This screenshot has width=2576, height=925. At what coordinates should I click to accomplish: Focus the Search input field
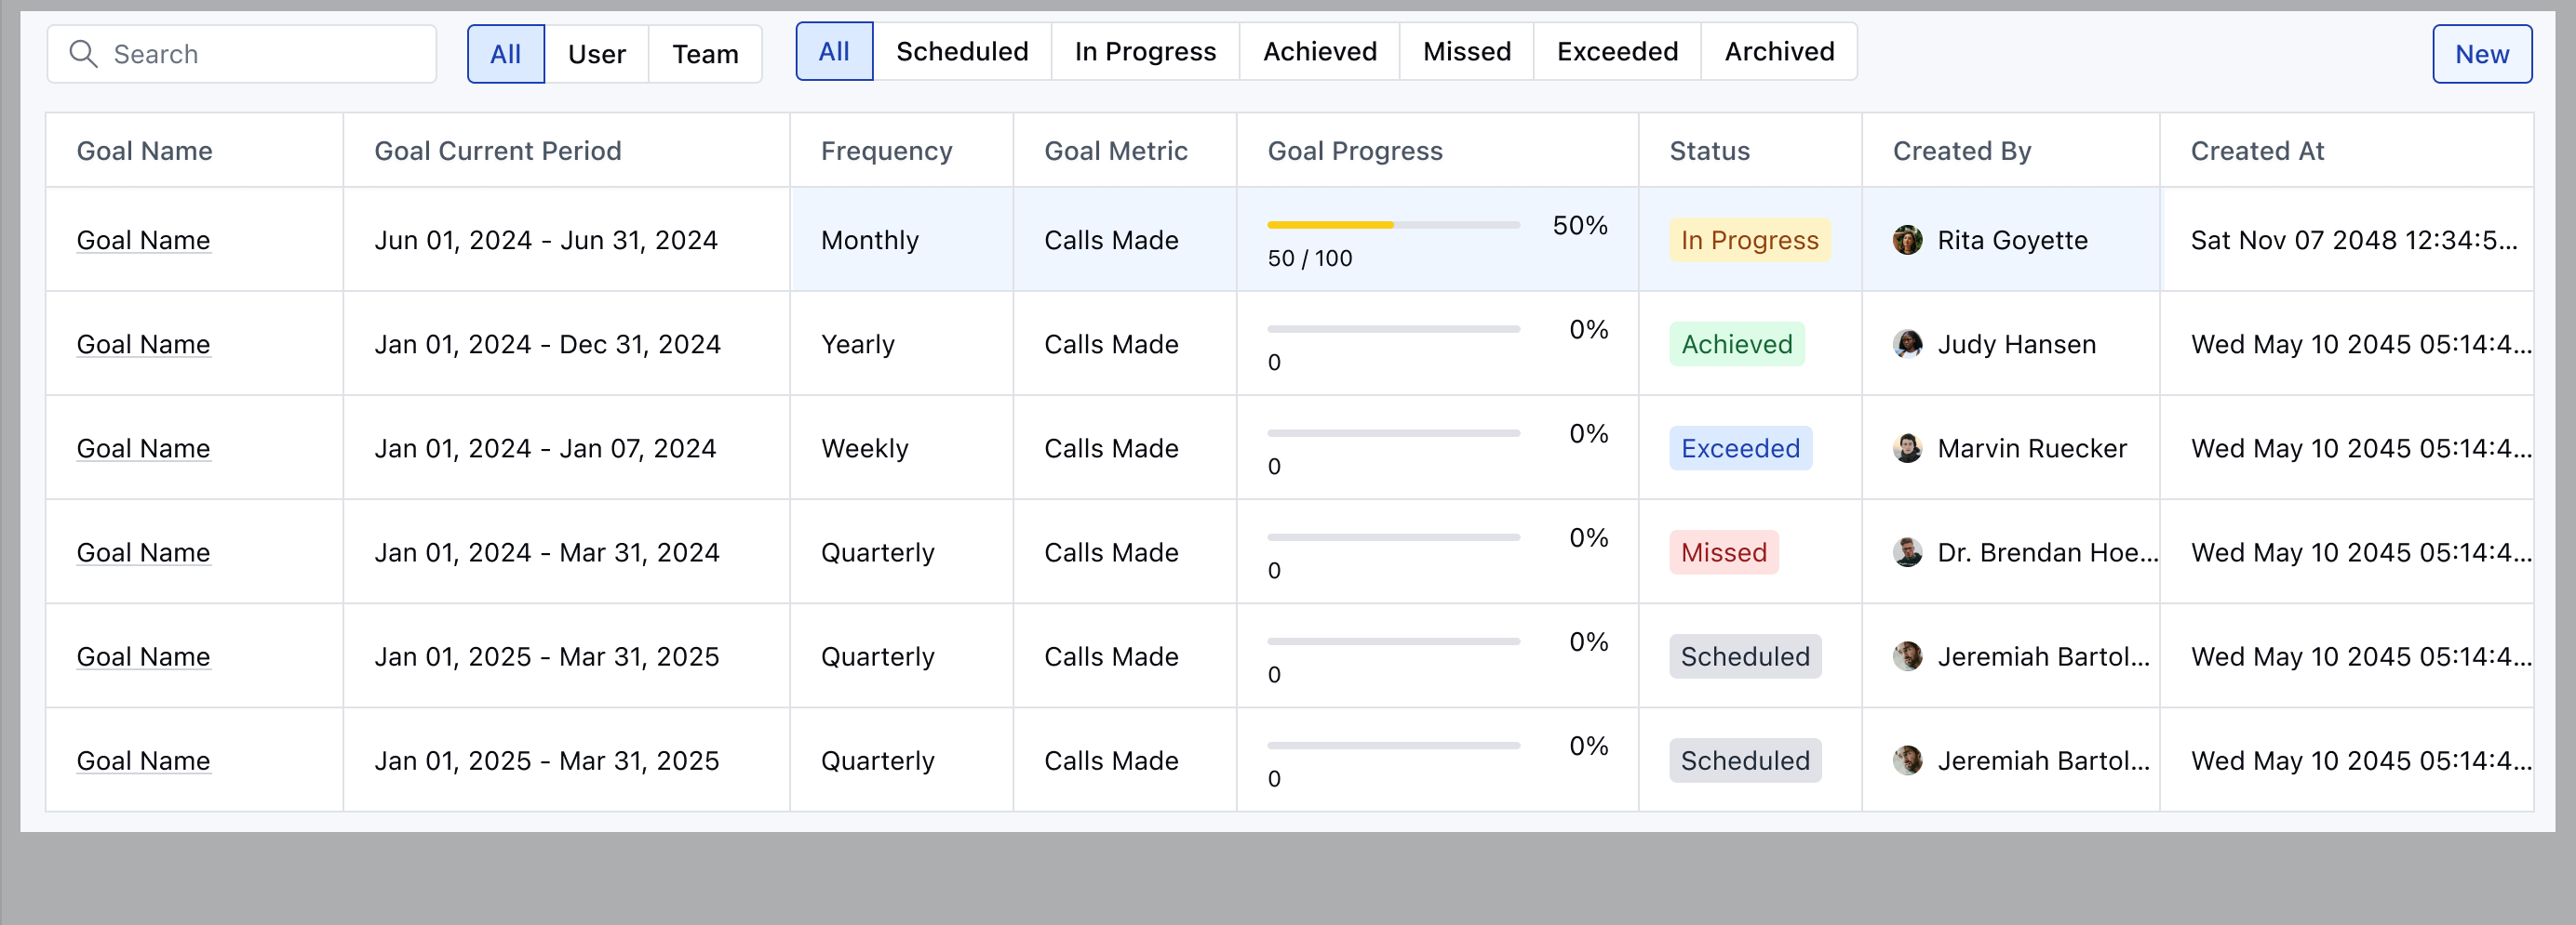[242, 54]
